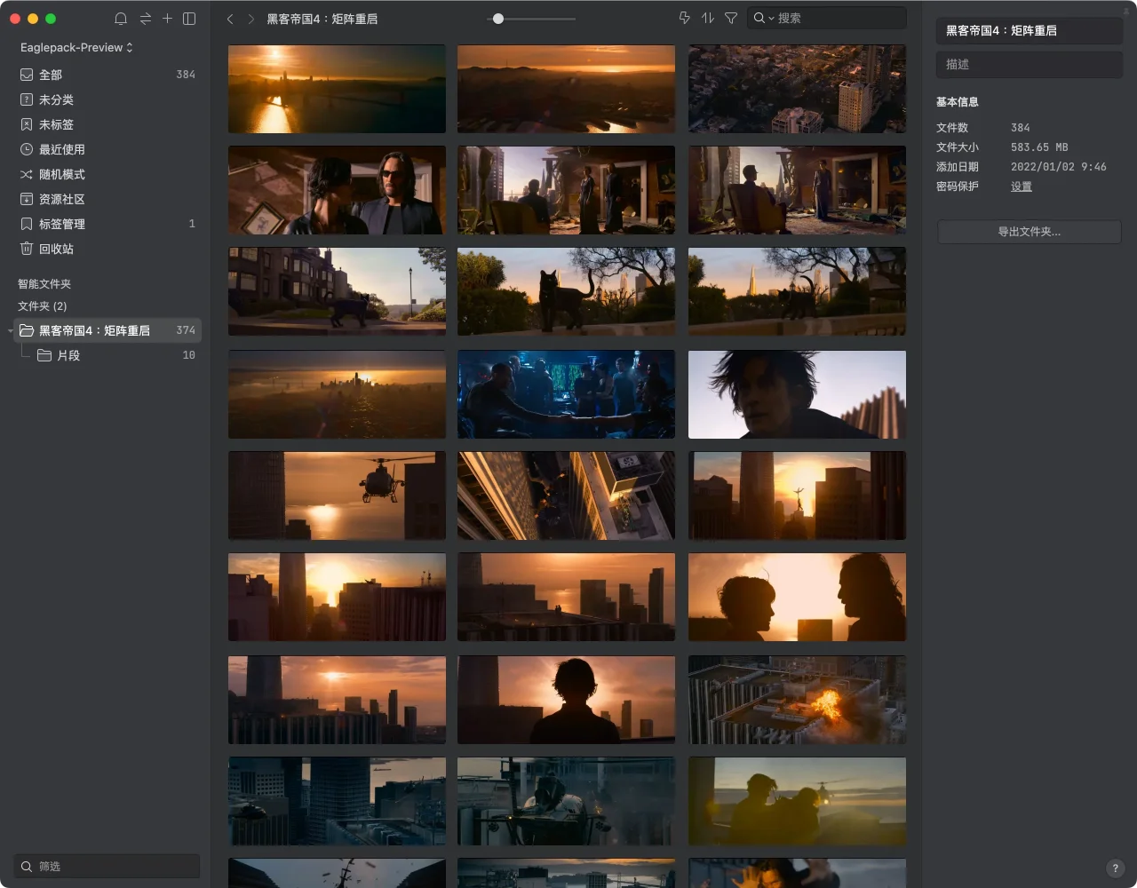This screenshot has width=1137, height=888.
Task: Select the black cat close-up thumbnail
Action: [x=567, y=291]
